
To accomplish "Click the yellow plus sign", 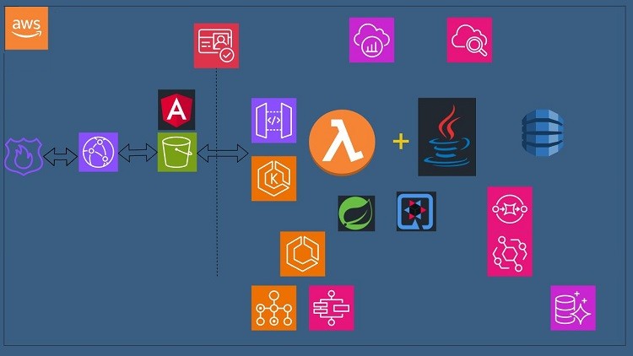I will (x=401, y=141).
